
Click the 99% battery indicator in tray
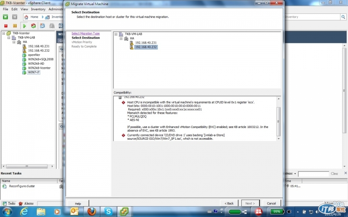click(x=277, y=211)
